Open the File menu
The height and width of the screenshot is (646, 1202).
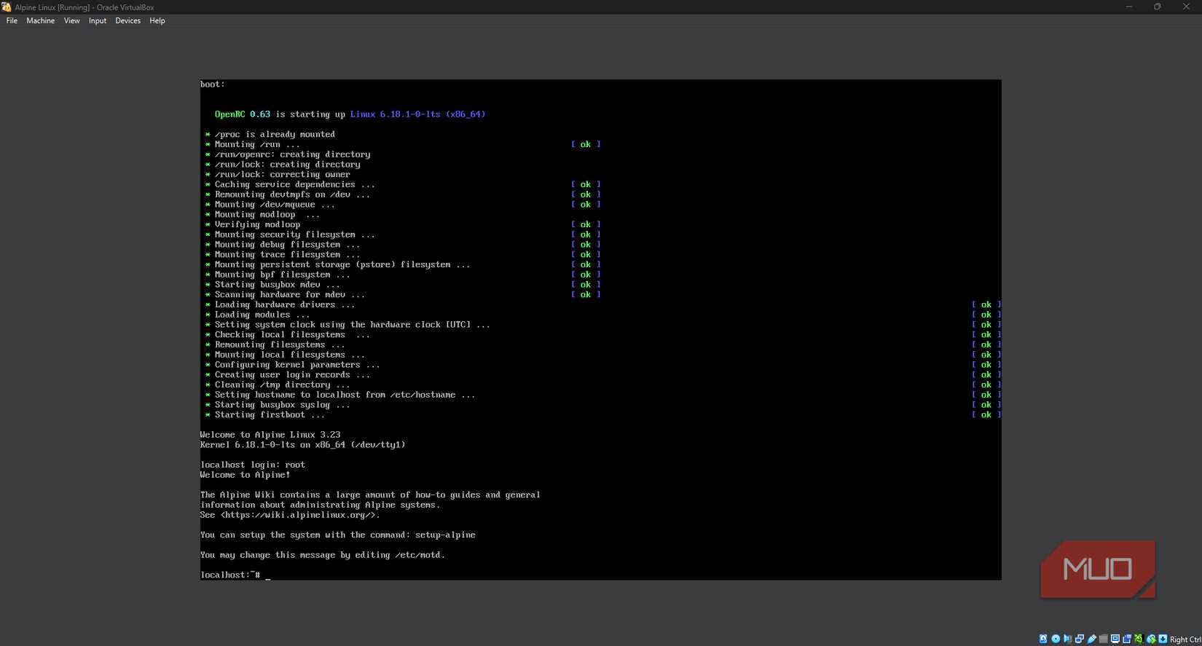tap(12, 20)
